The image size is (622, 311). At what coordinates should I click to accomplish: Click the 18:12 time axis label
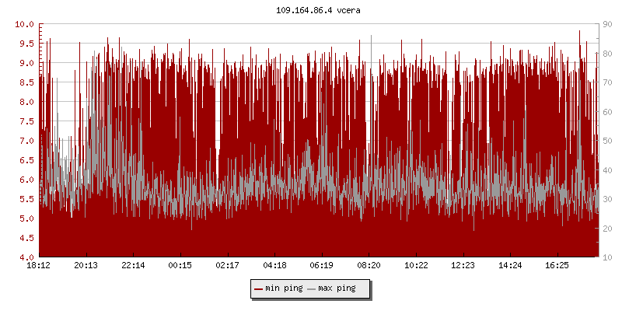(x=39, y=266)
